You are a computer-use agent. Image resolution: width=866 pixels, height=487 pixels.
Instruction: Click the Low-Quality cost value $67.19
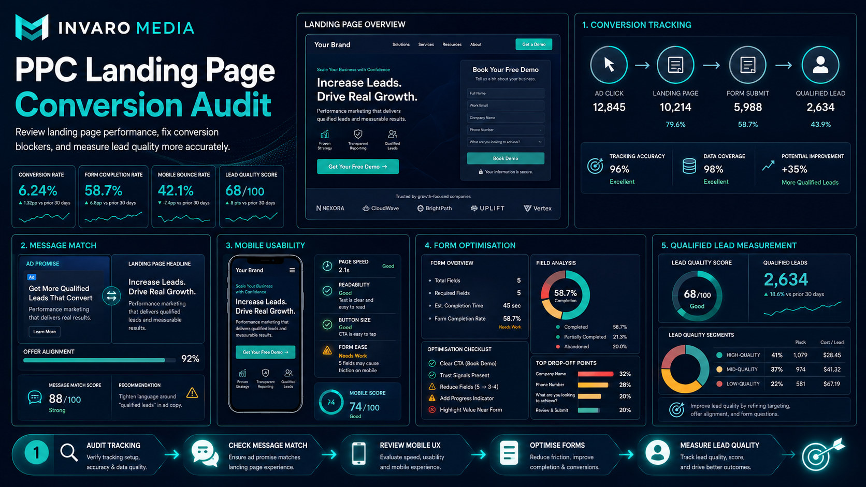[x=832, y=384]
